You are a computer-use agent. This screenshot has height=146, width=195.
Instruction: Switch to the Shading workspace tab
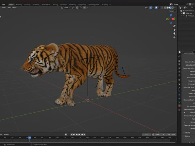(x=55, y=5)
